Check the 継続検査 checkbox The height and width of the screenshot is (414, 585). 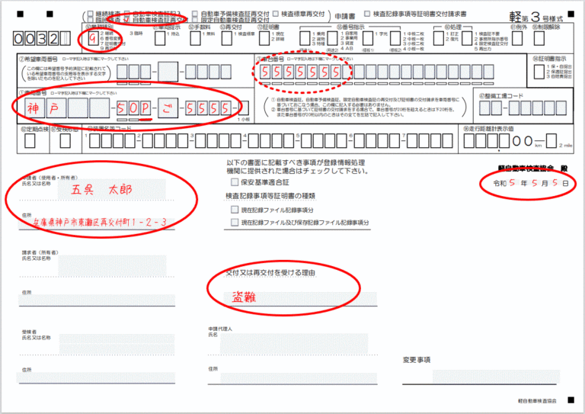tap(91, 14)
